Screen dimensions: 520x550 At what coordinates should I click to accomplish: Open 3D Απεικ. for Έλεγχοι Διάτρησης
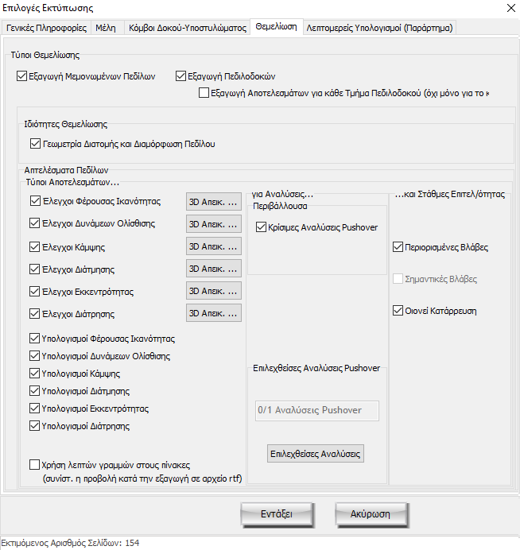click(x=213, y=313)
